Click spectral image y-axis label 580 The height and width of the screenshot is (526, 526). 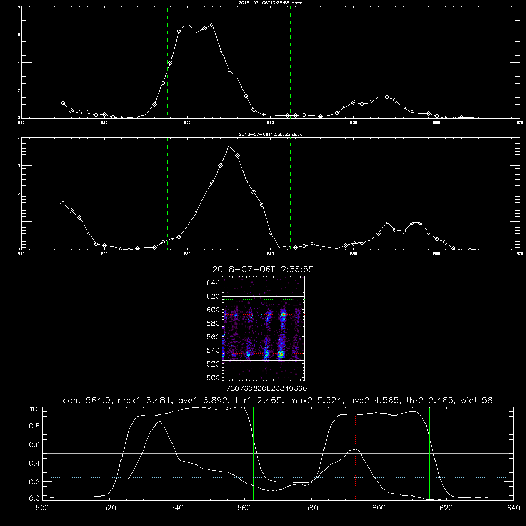(214, 323)
